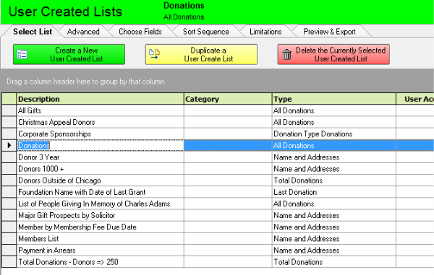Open the Preview & Export tab
The width and height of the screenshot is (434, 275).
pyautogui.click(x=329, y=32)
